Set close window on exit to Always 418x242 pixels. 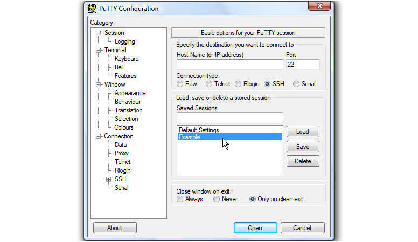click(x=180, y=199)
